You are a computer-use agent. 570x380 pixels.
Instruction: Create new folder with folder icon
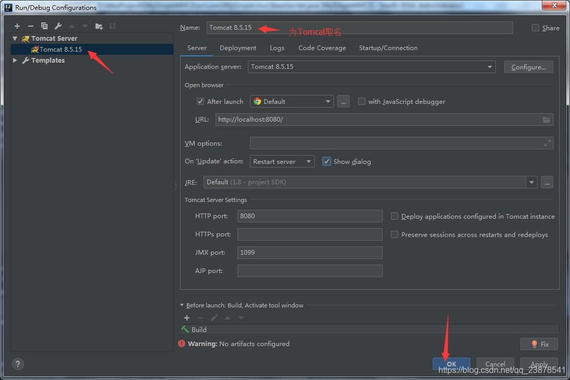[x=99, y=26]
